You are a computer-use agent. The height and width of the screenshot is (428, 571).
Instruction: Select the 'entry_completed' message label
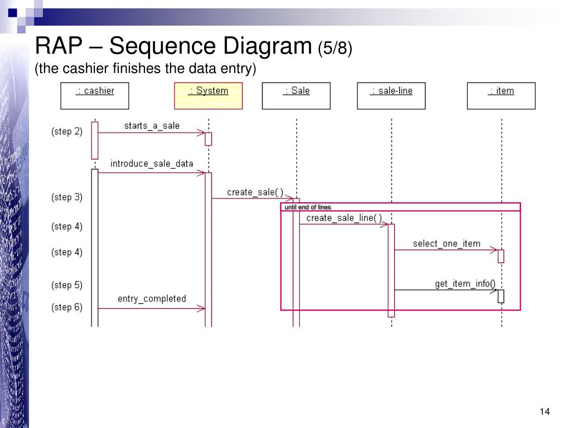point(152,299)
